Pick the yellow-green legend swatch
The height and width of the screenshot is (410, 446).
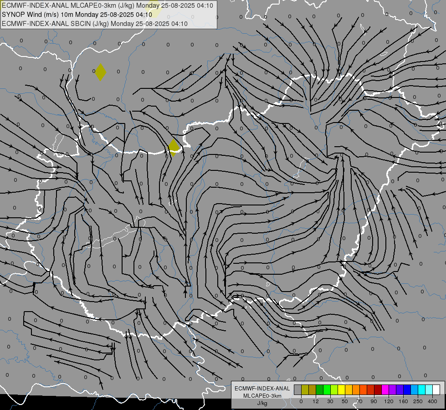[334, 389]
